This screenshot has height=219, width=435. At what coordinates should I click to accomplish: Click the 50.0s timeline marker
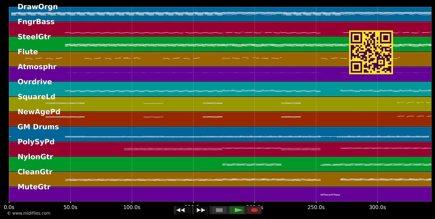[70, 207]
